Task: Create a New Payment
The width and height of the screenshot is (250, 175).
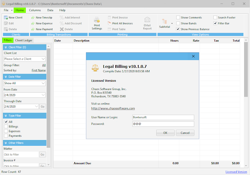Action: tap(42, 29)
